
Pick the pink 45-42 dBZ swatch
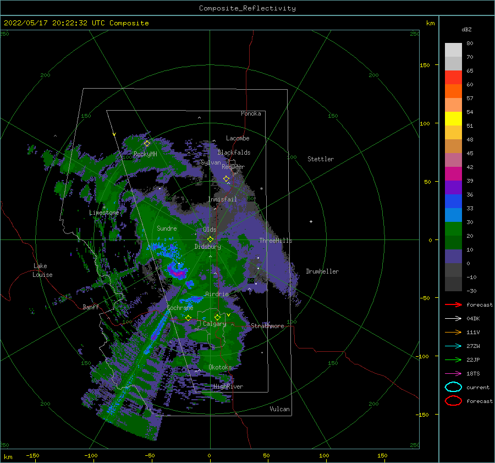(453, 160)
